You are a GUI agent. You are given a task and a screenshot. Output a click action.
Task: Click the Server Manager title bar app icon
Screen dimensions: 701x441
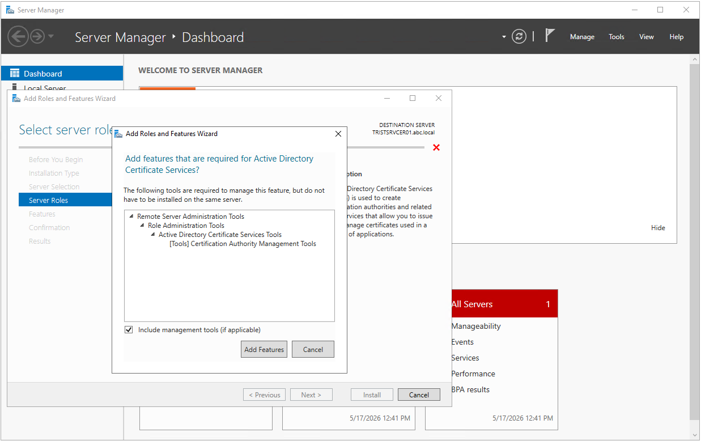(x=10, y=10)
